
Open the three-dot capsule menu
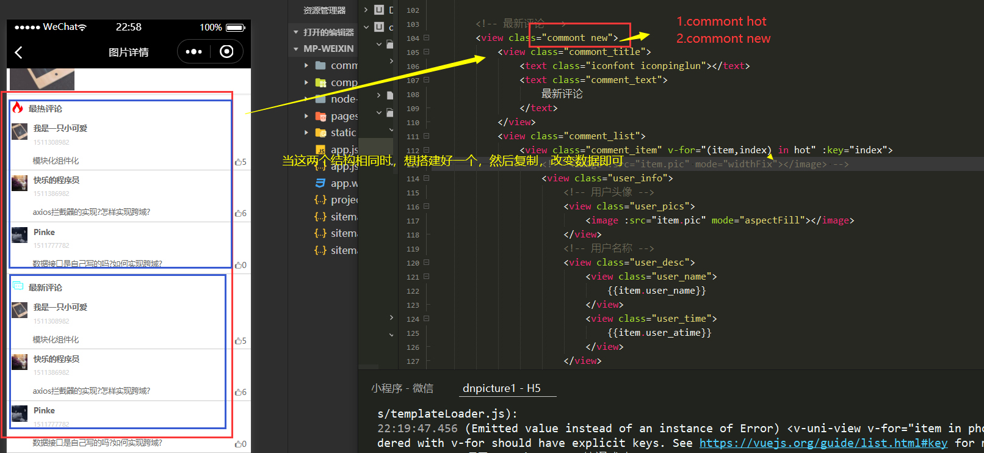click(194, 52)
